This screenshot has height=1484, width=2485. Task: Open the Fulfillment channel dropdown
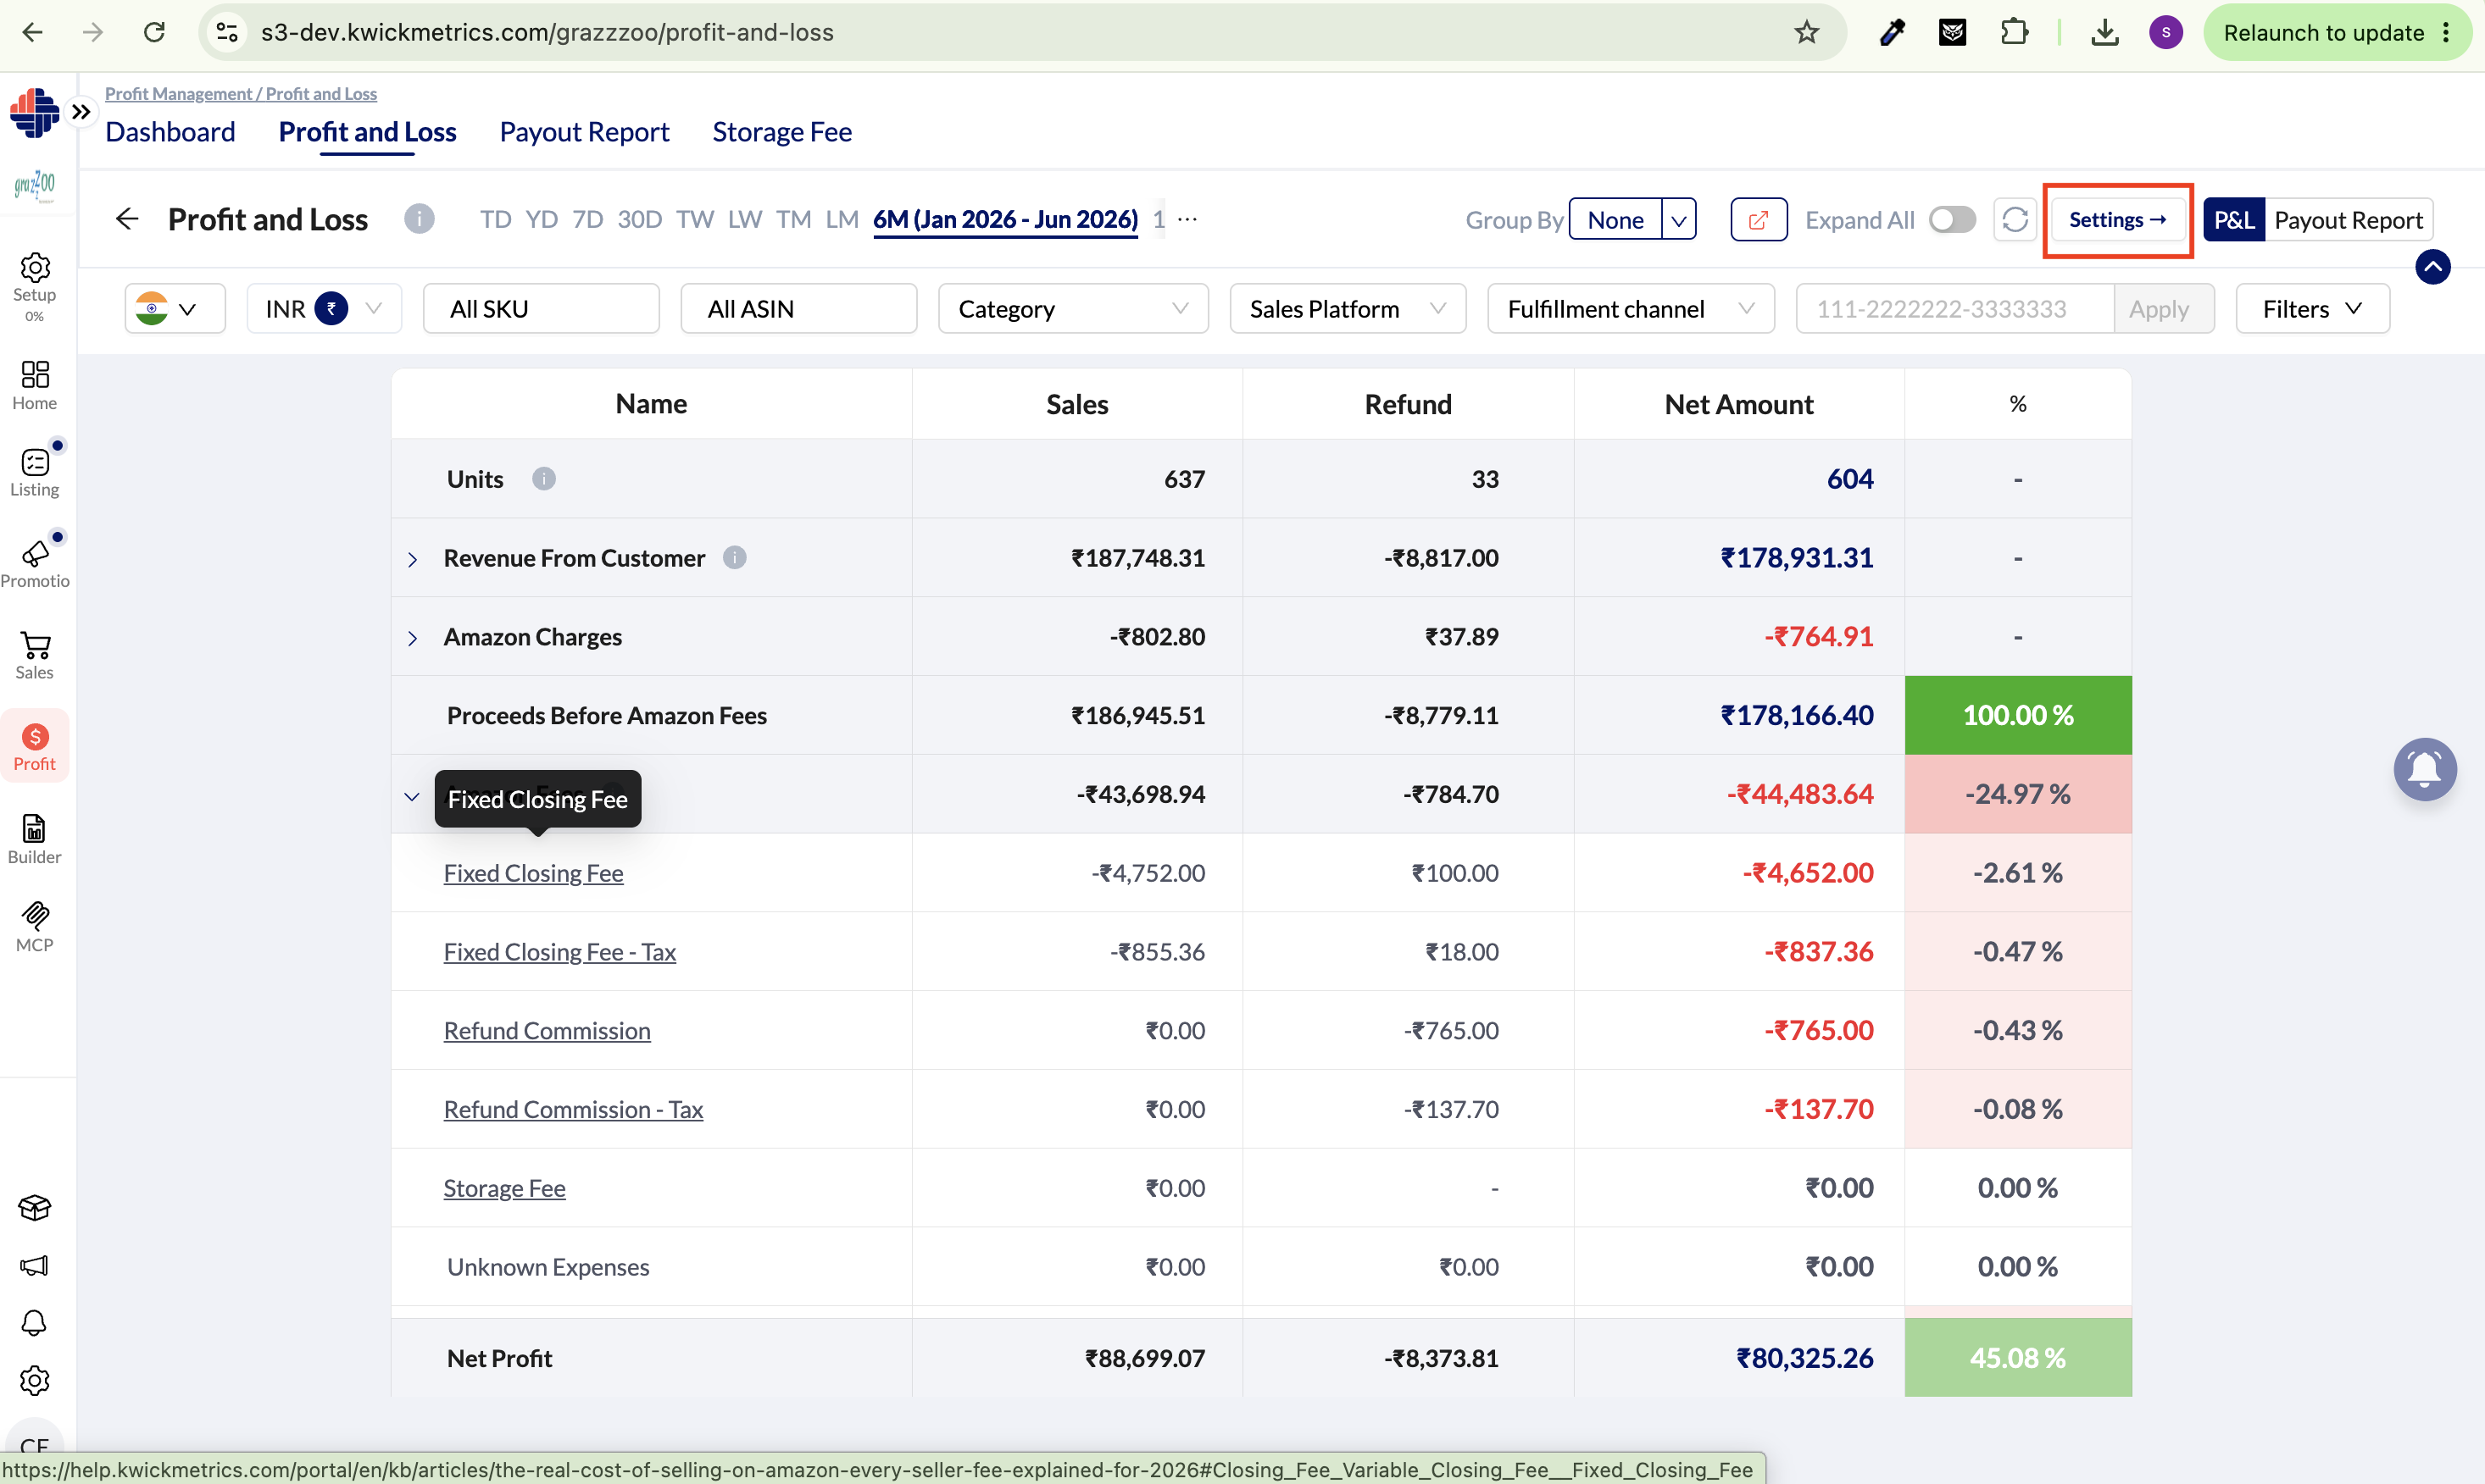pos(1631,309)
